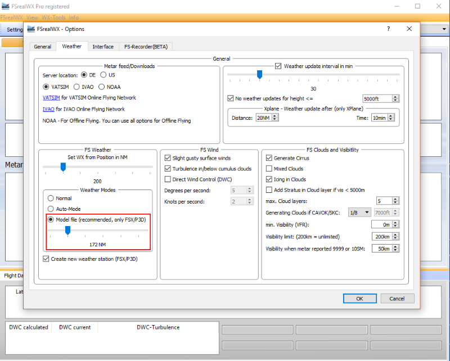This screenshot has height=361, width=450.
Task: Toggle No weather updates for height checkbox
Action: (x=231, y=98)
